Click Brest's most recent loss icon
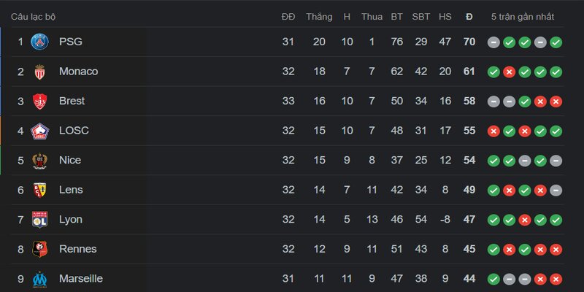Viewport: 584px width, 292px height. tap(556, 101)
